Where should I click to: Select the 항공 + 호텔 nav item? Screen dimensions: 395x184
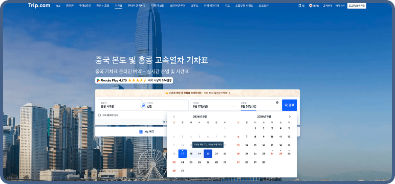[103, 6]
